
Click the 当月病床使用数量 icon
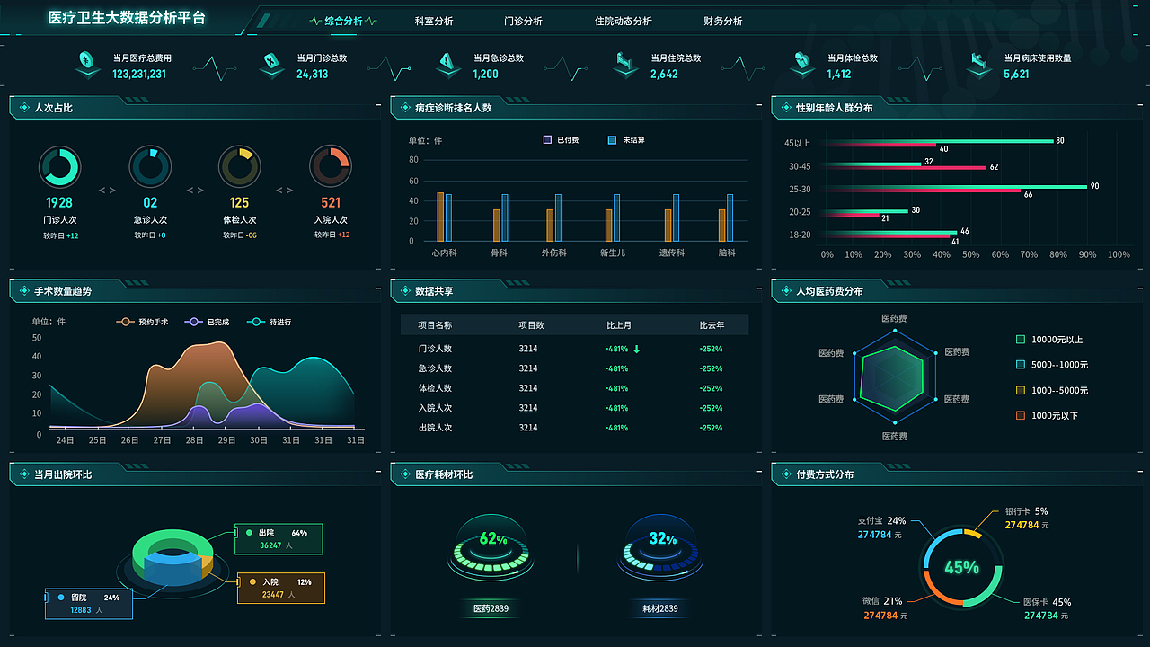979,64
